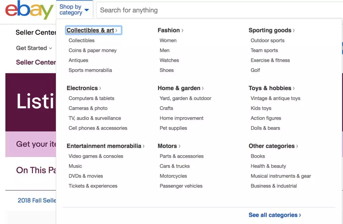343x224 pixels.
Task: Browse Video games & consoles
Action: (96, 156)
